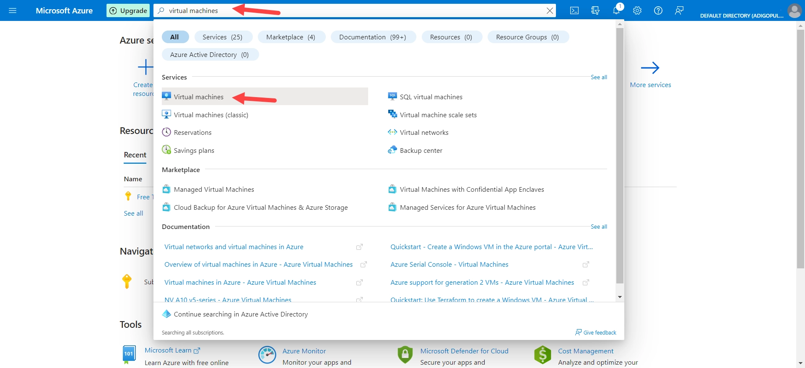
Task: Click the Virtual networks icon
Action: (x=392, y=132)
